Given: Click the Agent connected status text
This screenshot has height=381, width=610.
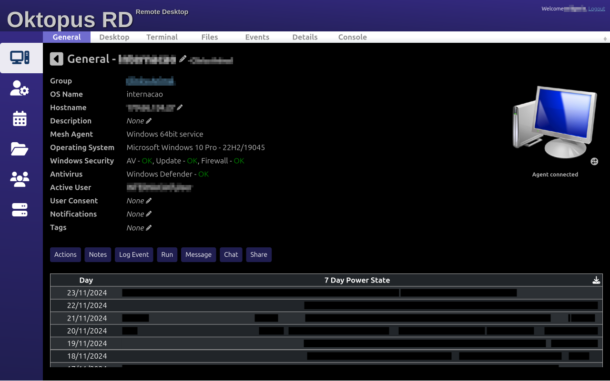Looking at the screenshot, I should click(555, 175).
